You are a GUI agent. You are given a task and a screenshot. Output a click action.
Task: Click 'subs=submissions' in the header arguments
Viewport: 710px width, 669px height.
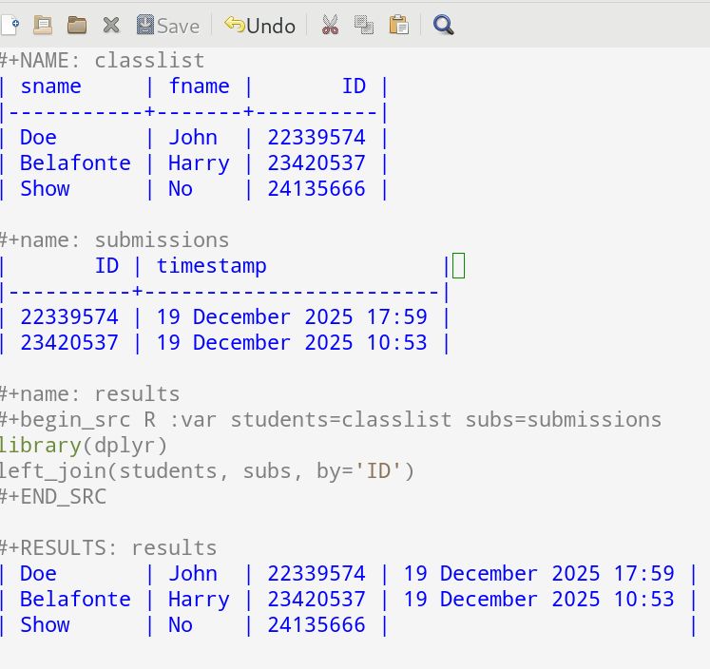pos(564,420)
